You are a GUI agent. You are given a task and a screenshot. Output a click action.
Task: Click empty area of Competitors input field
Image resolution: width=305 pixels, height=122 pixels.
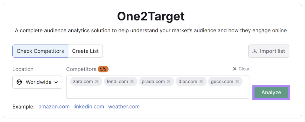tap(157, 93)
